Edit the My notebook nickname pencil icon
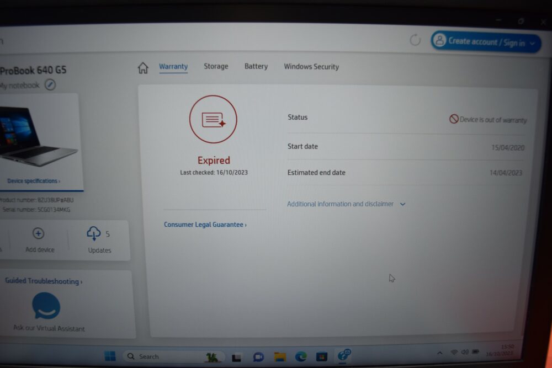This screenshot has width=552, height=368. [x=50, y=85]
